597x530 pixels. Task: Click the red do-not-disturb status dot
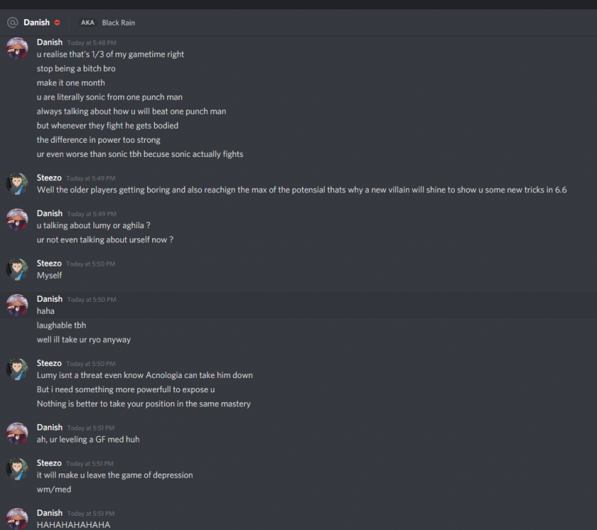tap(57, 23)
